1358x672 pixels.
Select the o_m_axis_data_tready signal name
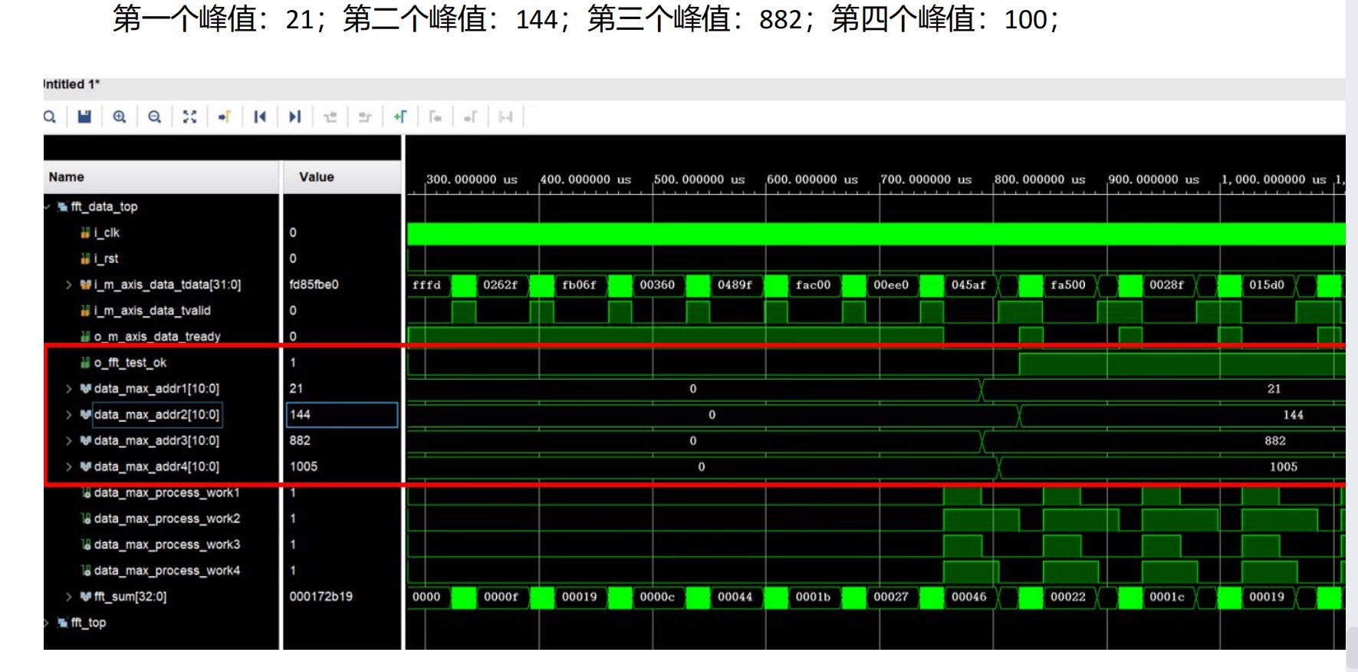157,337
